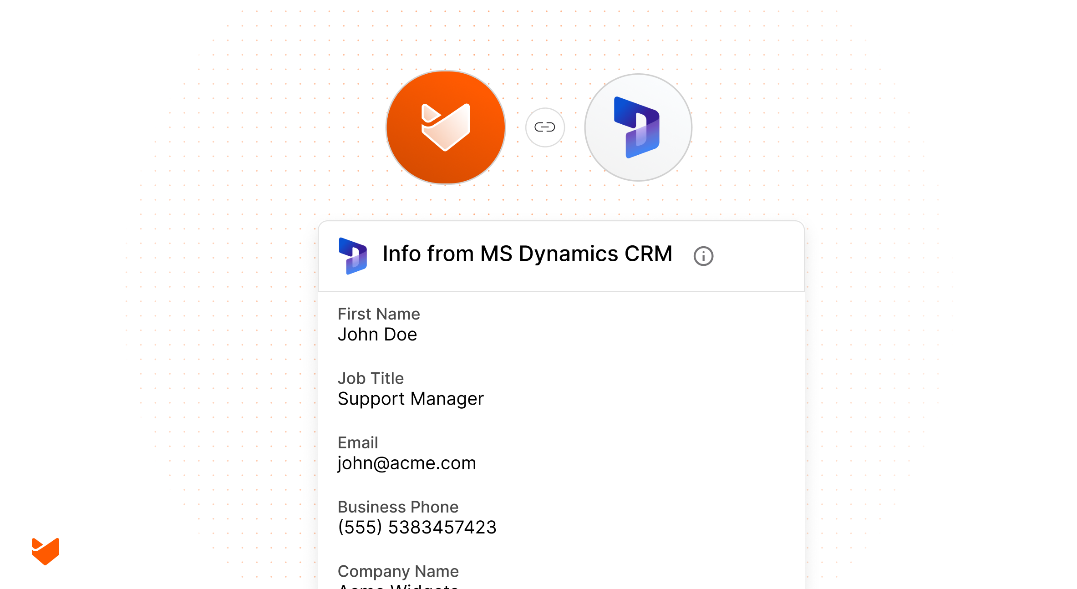The height and width of the screenshot is (589, 1077).
Task: Select the Support Manager value
Action: [x=411, y=399]
